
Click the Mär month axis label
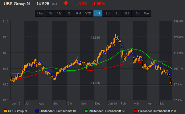tap(136, 104)
